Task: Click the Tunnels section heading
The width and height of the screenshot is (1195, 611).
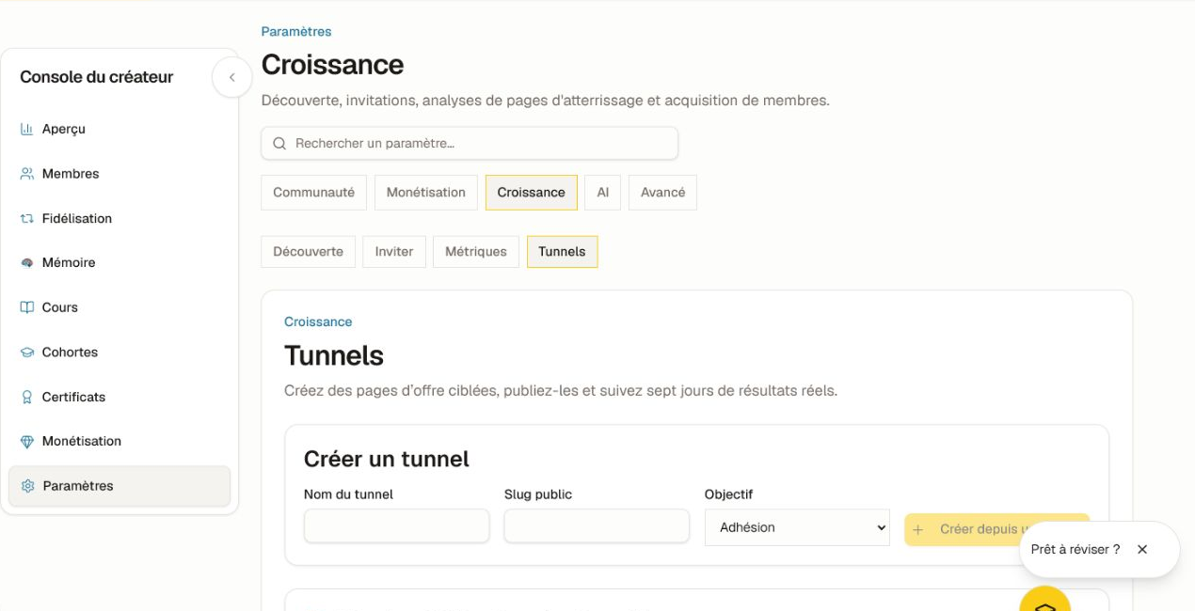Action: point(334,356)
